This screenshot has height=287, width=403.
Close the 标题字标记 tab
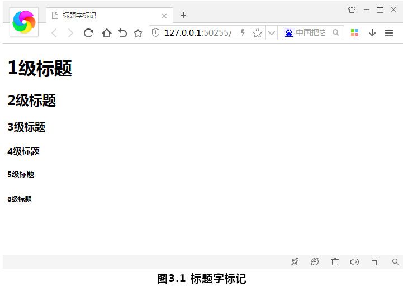164,16
